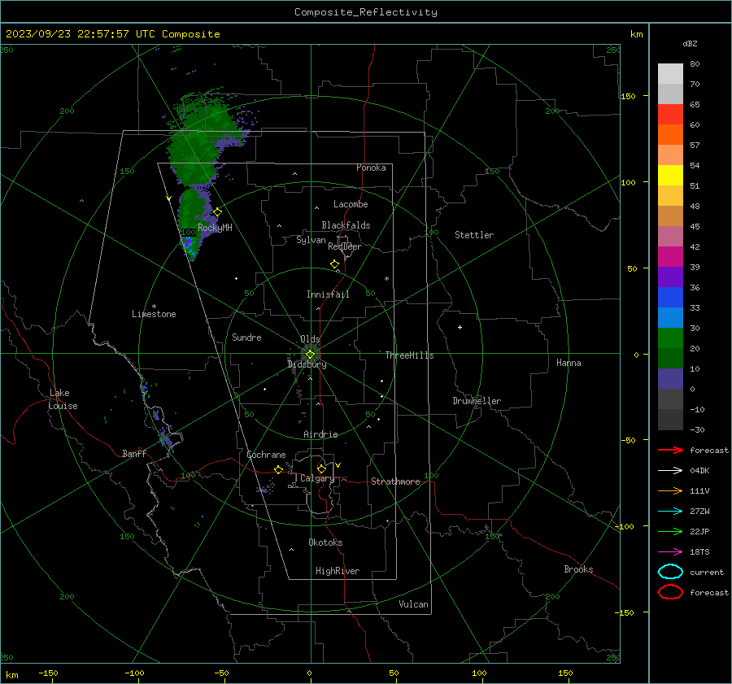Click the Sundre label
The height and width of the screenshot is (684, 732).
246,338
